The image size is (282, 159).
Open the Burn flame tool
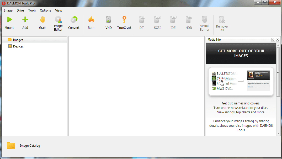click(91, 19)
